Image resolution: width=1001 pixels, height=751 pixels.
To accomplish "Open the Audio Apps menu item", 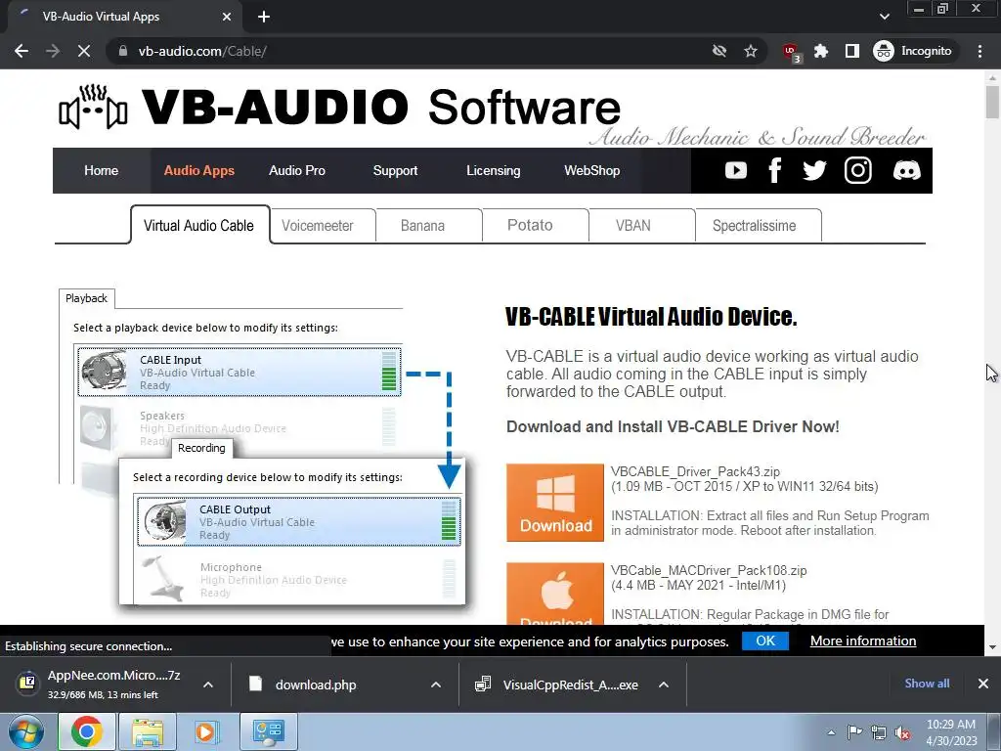I will tap(199, 170).
